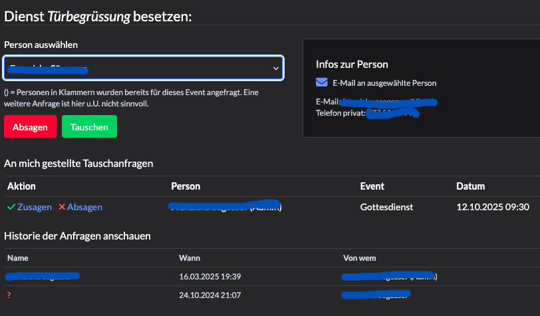Viewport: 540px width, 316px height.
Task: Click the red question mark in history
Action: click(x=9, y=295)
